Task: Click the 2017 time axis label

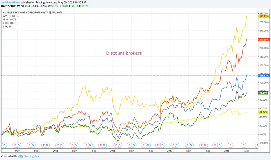Action: [x=170, y=151]
